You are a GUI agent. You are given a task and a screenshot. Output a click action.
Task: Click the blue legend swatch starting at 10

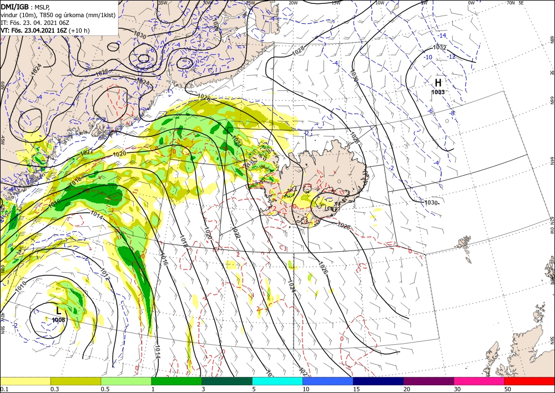pos(328,381)
